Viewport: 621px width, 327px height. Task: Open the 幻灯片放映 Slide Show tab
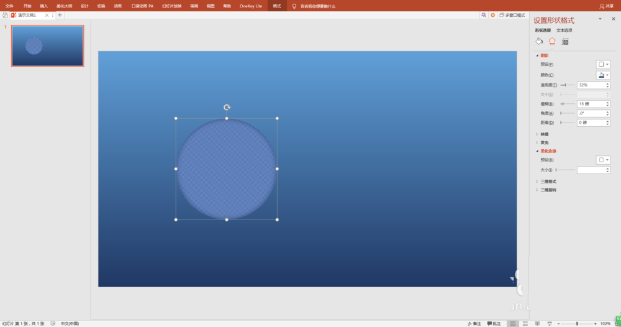point(172,6)
